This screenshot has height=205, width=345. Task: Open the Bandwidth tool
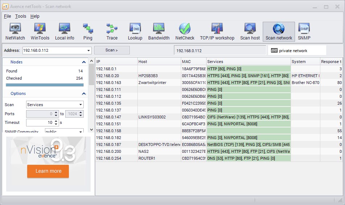[159, 32]
